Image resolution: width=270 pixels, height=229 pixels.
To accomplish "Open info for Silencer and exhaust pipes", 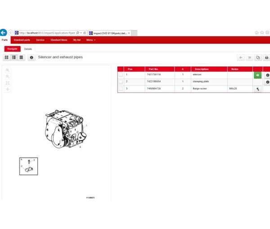I will coord(31,58).
